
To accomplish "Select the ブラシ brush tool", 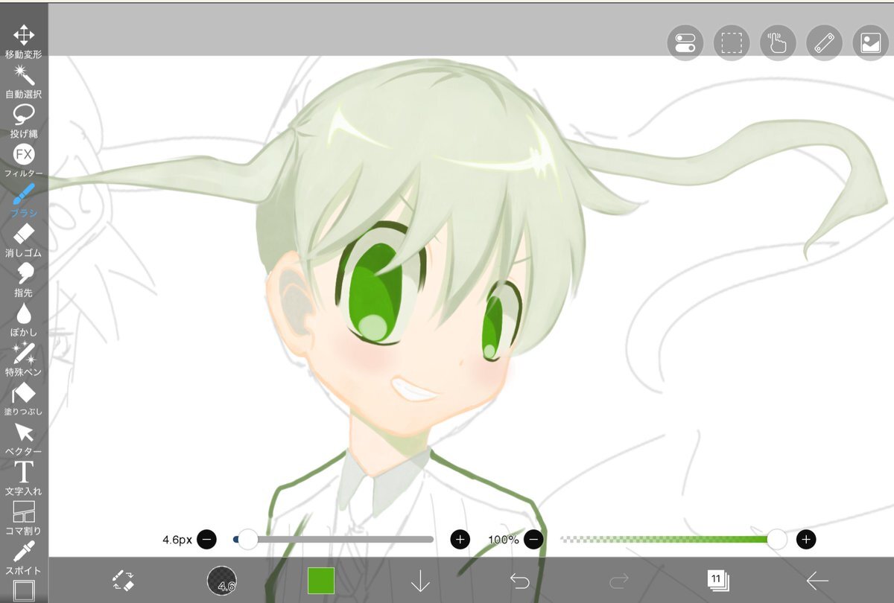I will click(x=24, y=200).
